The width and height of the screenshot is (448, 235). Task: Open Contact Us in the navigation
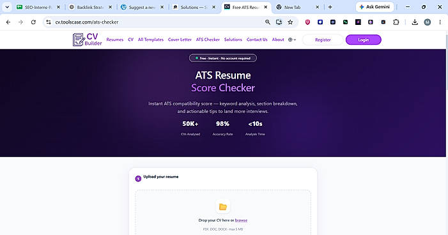pyautogui.click(x=257, y=40)
